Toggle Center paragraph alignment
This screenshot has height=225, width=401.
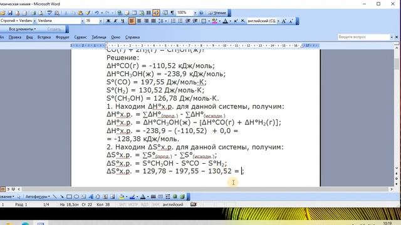coord(139,21)
